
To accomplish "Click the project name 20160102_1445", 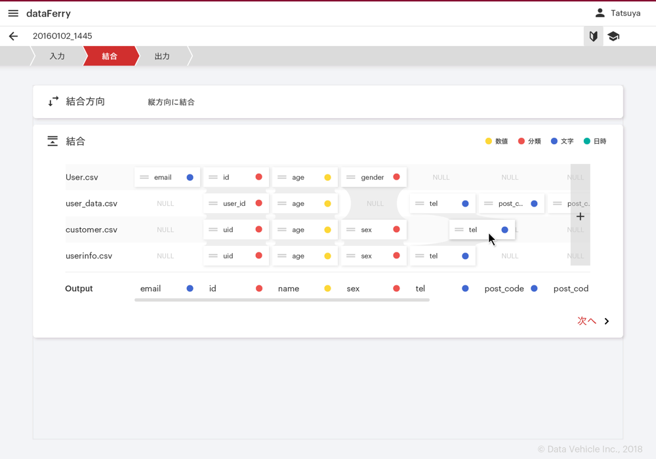I will point(62,36).
